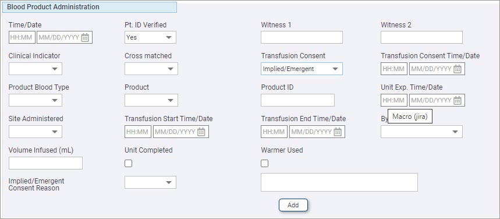Open the Cross matched dropdown
Viewport: 500px width, 219px height.
click(151, 69)
